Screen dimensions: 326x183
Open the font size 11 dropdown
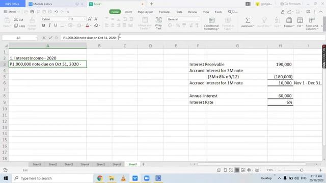click(85, 19)
